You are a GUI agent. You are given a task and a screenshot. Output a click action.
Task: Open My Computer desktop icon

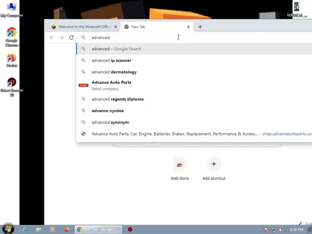[12, 10]
